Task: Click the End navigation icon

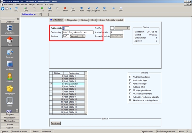Action: [x=105, y=9]
